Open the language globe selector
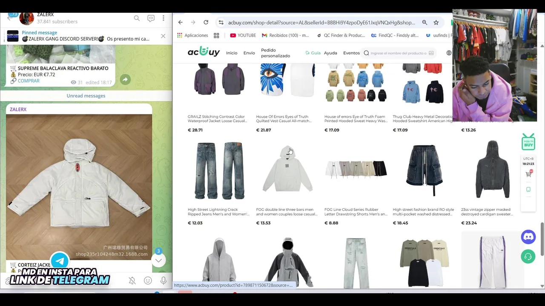The width and height of the screenshot is (545, 306). [449, 53]
